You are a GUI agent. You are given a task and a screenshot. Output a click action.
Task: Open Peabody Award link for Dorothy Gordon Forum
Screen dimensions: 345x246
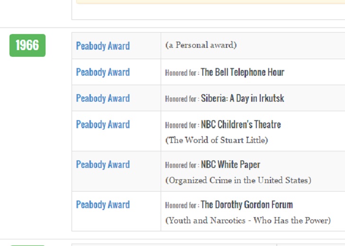click(x=103, y=204)
